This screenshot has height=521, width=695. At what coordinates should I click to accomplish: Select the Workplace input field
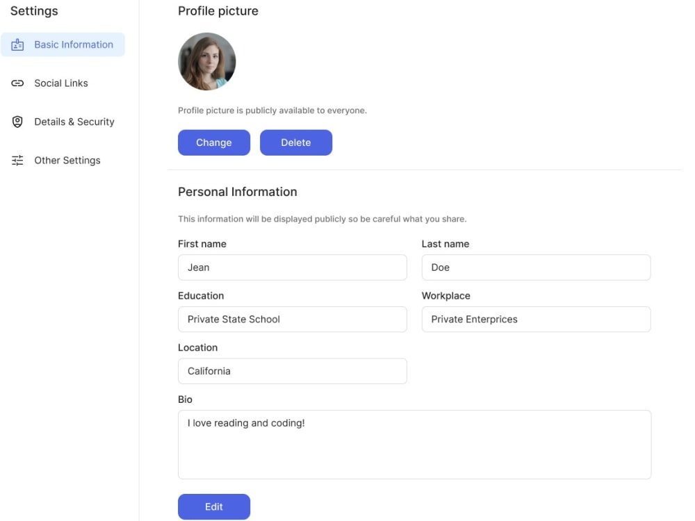[x=537, y=320]
